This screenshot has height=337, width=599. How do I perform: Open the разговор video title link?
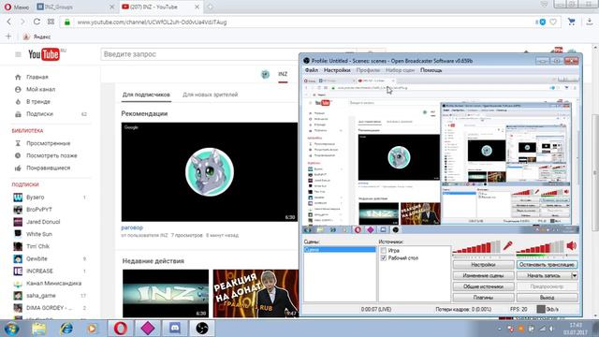[132, 227]
